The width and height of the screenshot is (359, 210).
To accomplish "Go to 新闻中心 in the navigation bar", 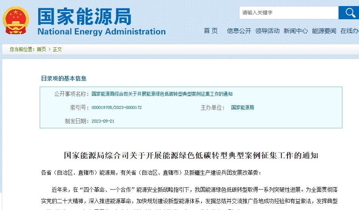I will point(295,31).
